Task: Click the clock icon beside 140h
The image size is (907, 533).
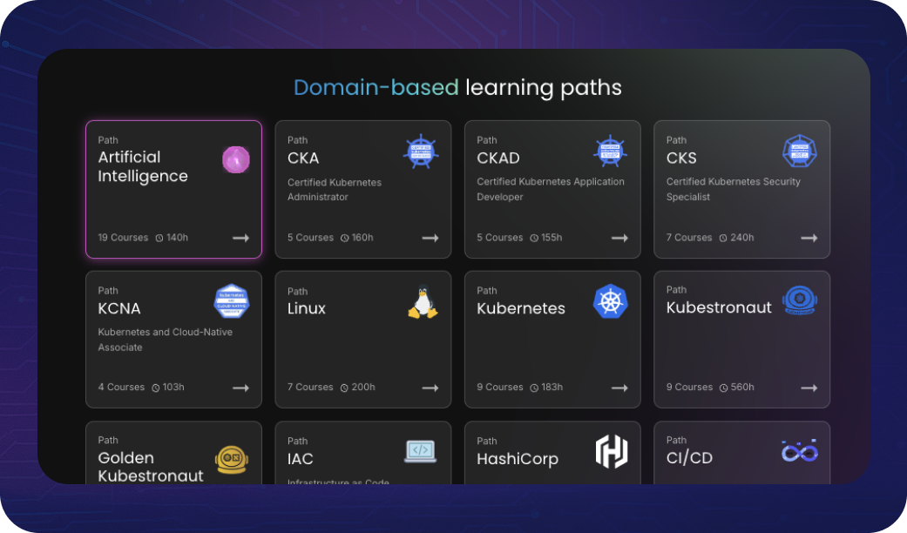Action: (x=159, y=238)
